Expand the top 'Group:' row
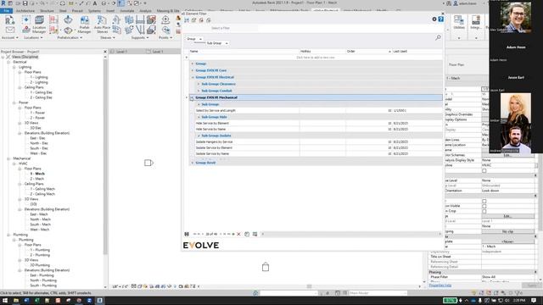Viewport: 543px width, 305px height. (193, 64)
